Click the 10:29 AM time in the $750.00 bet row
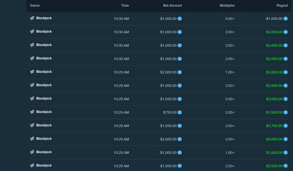 [x=121, y=112]
